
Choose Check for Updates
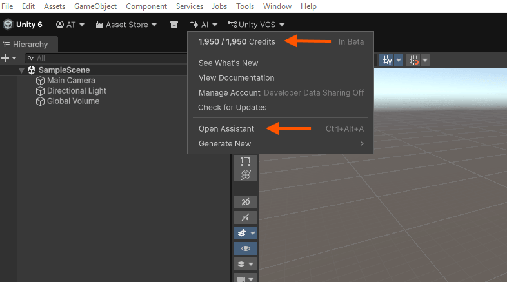281,108
